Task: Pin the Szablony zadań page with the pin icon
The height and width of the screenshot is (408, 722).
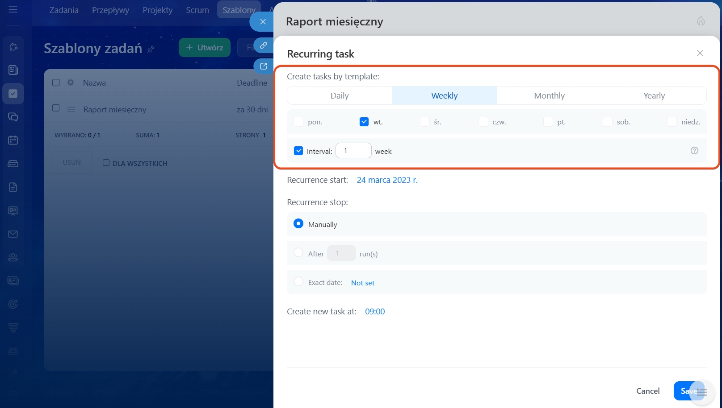Action: [x=151, y=49]
